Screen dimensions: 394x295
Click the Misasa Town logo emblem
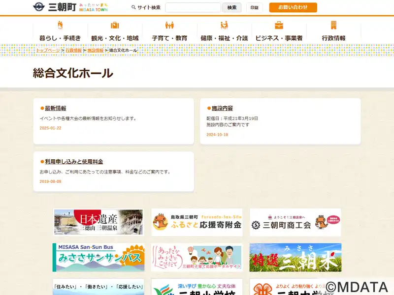[39, 7]
